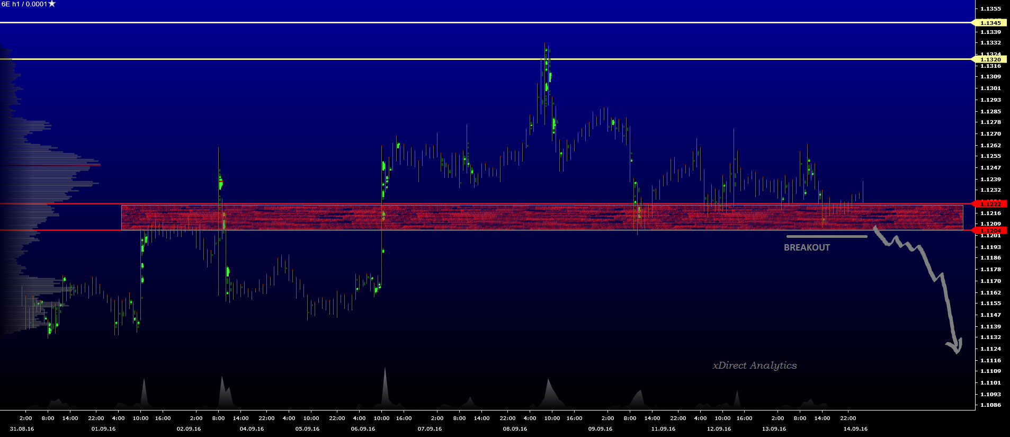Click the xDirect Analytics watermark text
1010x437 pixels.
coord(754,365)
